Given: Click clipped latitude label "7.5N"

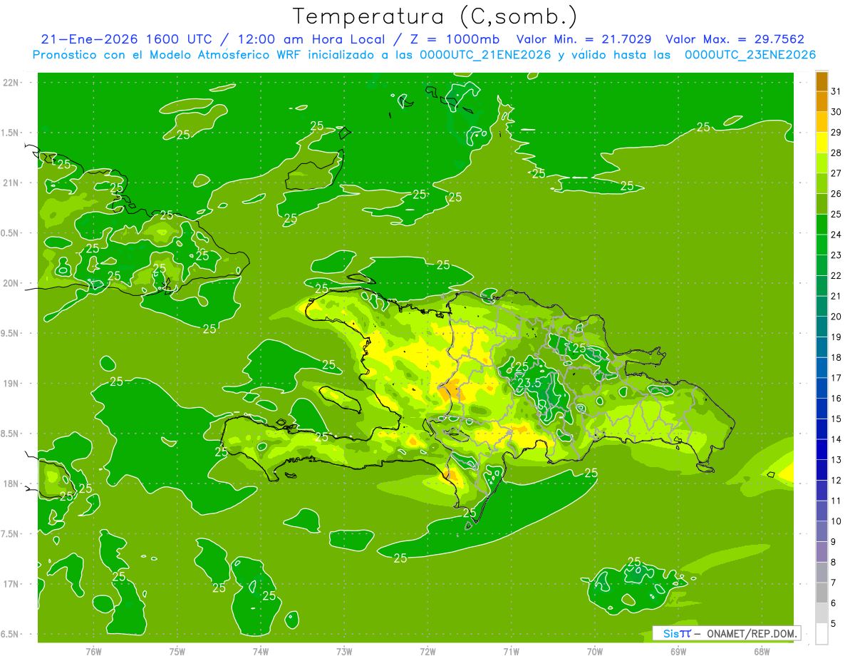Looking at the screenshot, I should [x=11, y=534].
